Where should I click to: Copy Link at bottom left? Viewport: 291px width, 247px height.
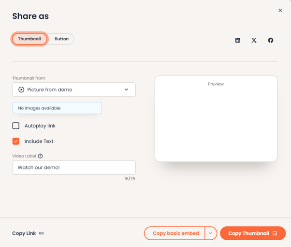point(28,233)
